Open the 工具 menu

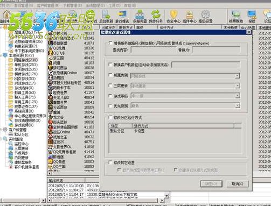pos(114,5)
